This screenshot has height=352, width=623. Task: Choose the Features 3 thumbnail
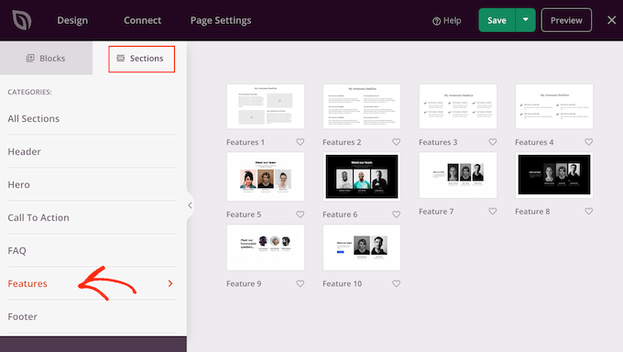point(458,106)
